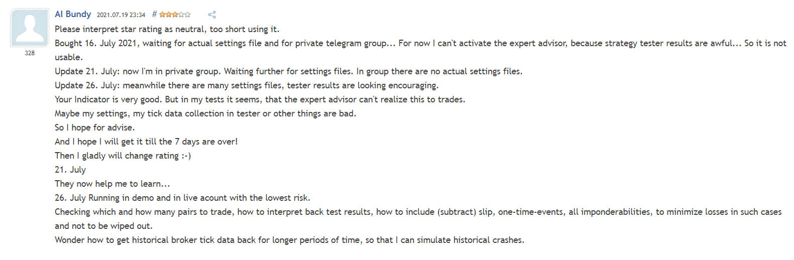The height and width of the screenshot is (260, 794).
Task: Click the line 'They now help me to learn...'
Action: (x=112, y=184)
